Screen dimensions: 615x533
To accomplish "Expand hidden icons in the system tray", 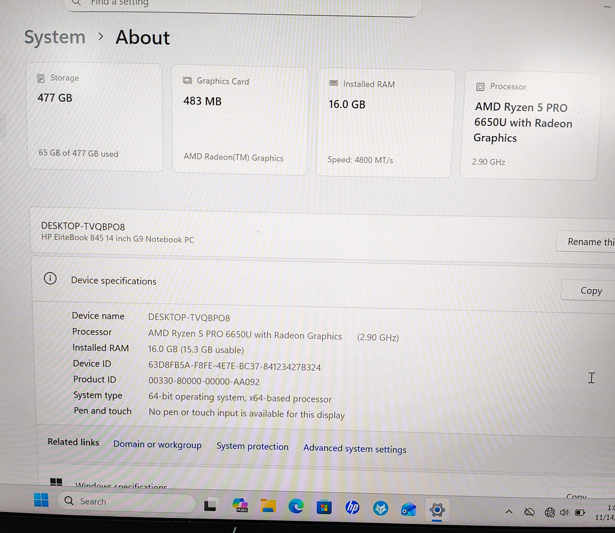I will [509, 512].
